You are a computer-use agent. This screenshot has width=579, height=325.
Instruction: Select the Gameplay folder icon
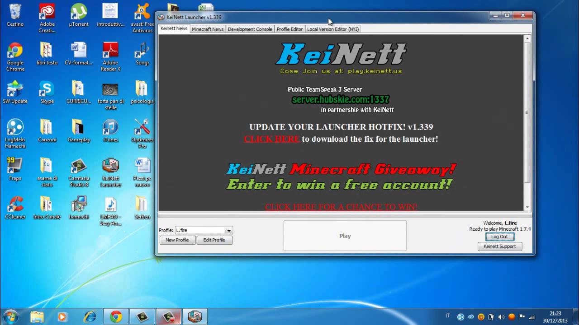79,130
